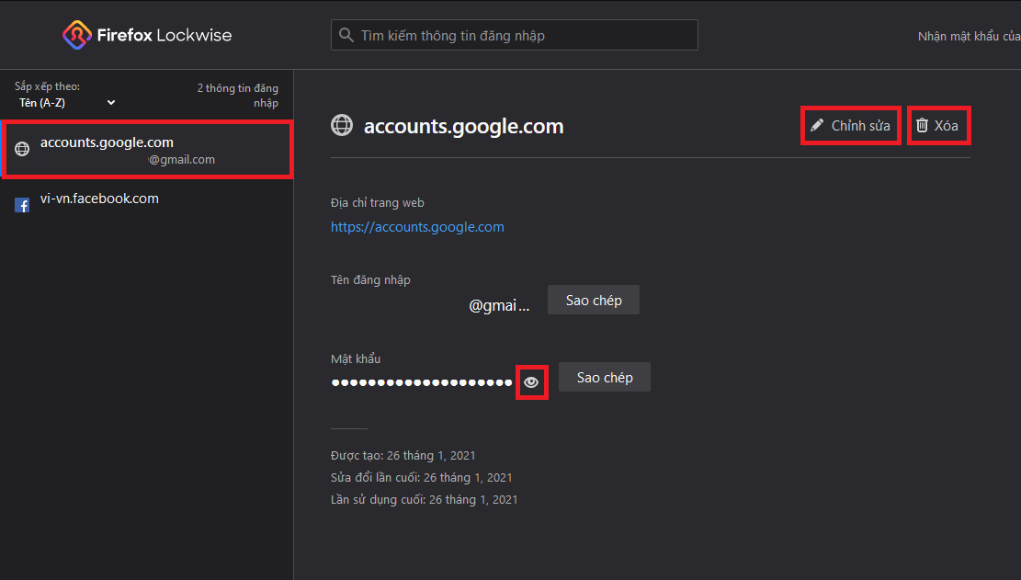Click the "Chỉnh sửa" edit button

[x=850, y=126]
